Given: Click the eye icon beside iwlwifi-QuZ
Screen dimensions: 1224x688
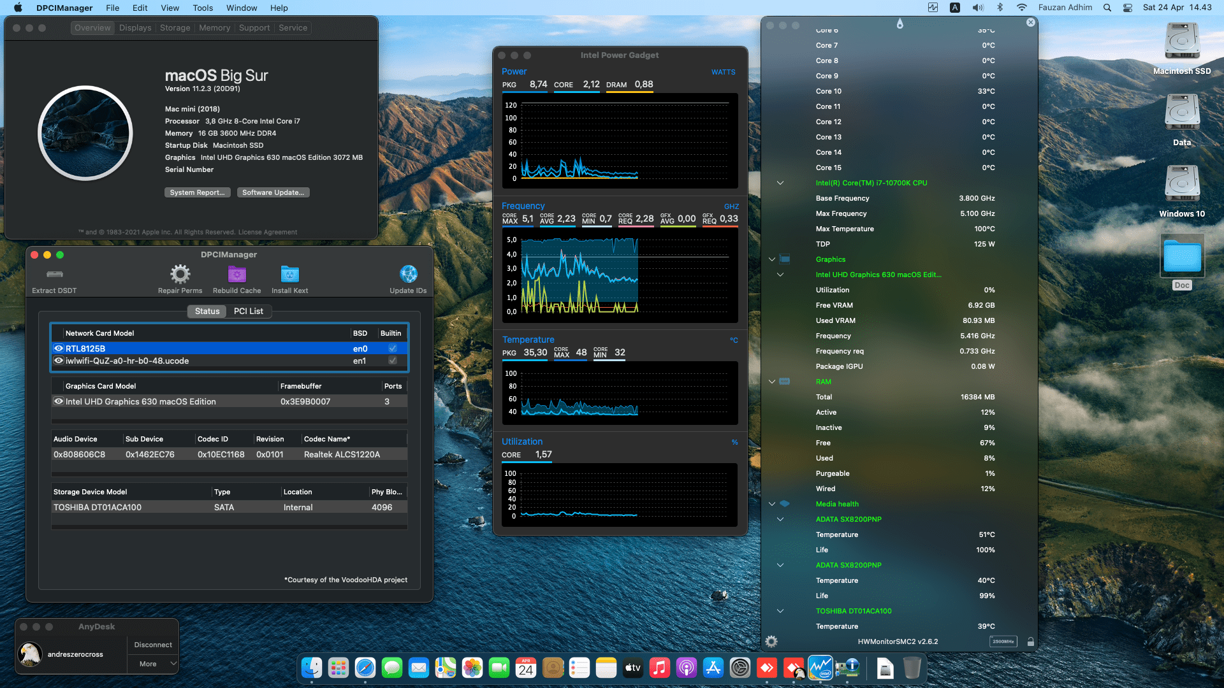Looking at the screenshot, I should point(59,361).
